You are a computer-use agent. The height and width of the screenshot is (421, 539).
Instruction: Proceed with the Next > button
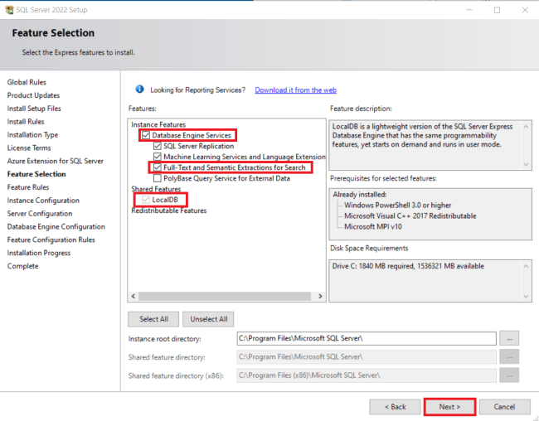[449, 407]
